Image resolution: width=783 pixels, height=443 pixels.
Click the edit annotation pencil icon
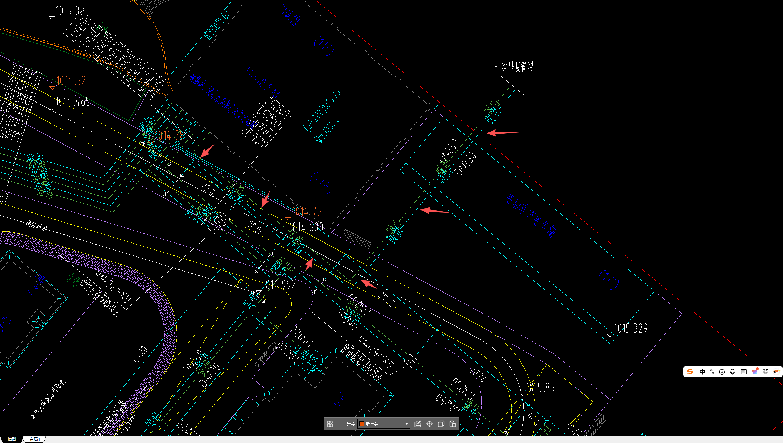(x=418, y=424)
